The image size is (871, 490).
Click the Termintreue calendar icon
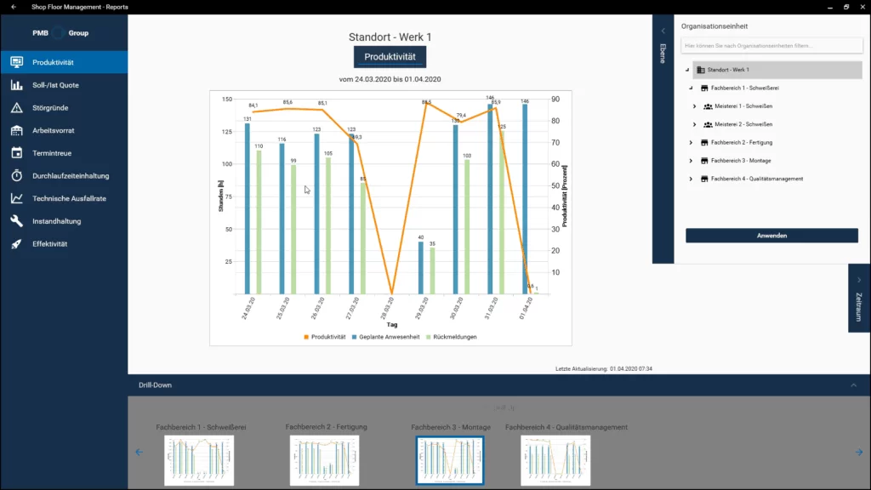(x=16, y=153)
